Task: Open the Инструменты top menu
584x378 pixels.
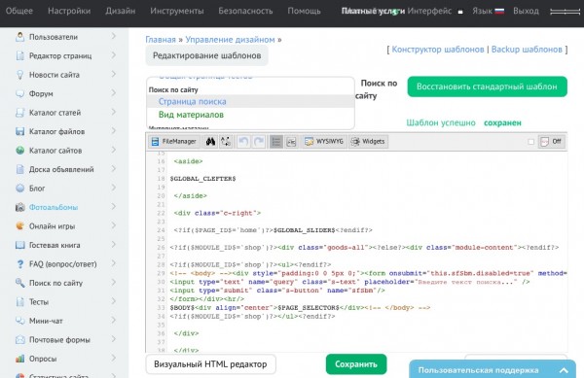Action: (177, 11)
